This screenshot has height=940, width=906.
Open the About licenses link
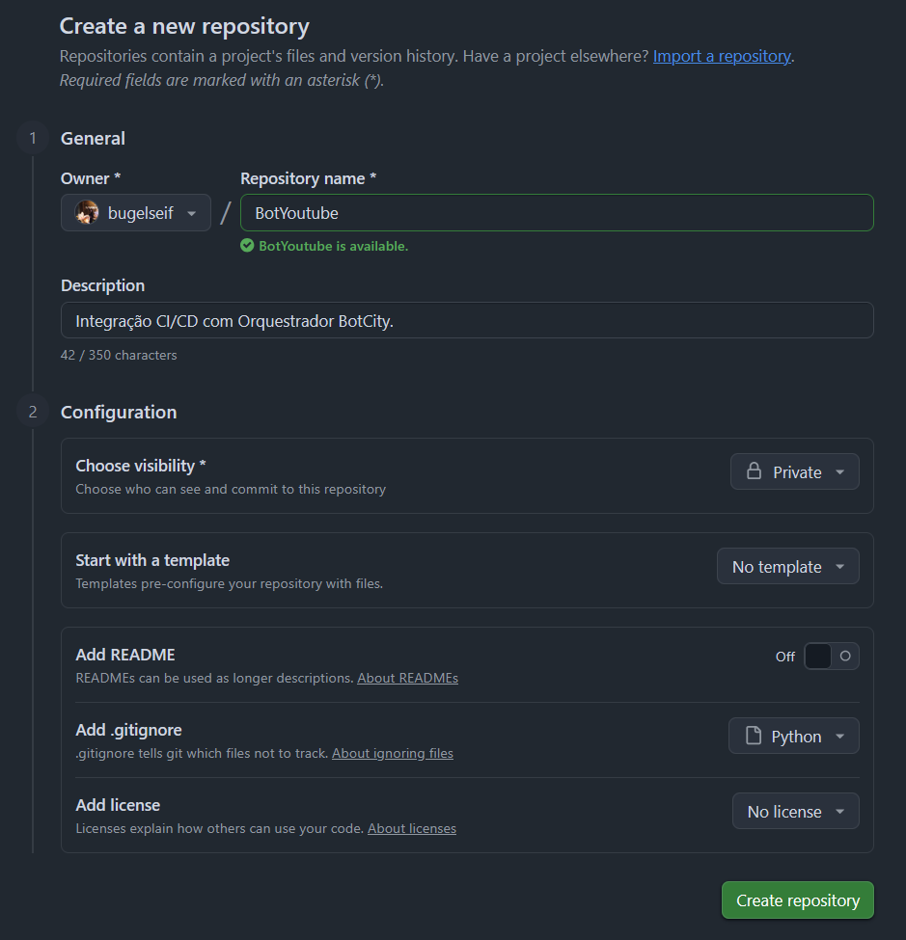tap(412, 828)
